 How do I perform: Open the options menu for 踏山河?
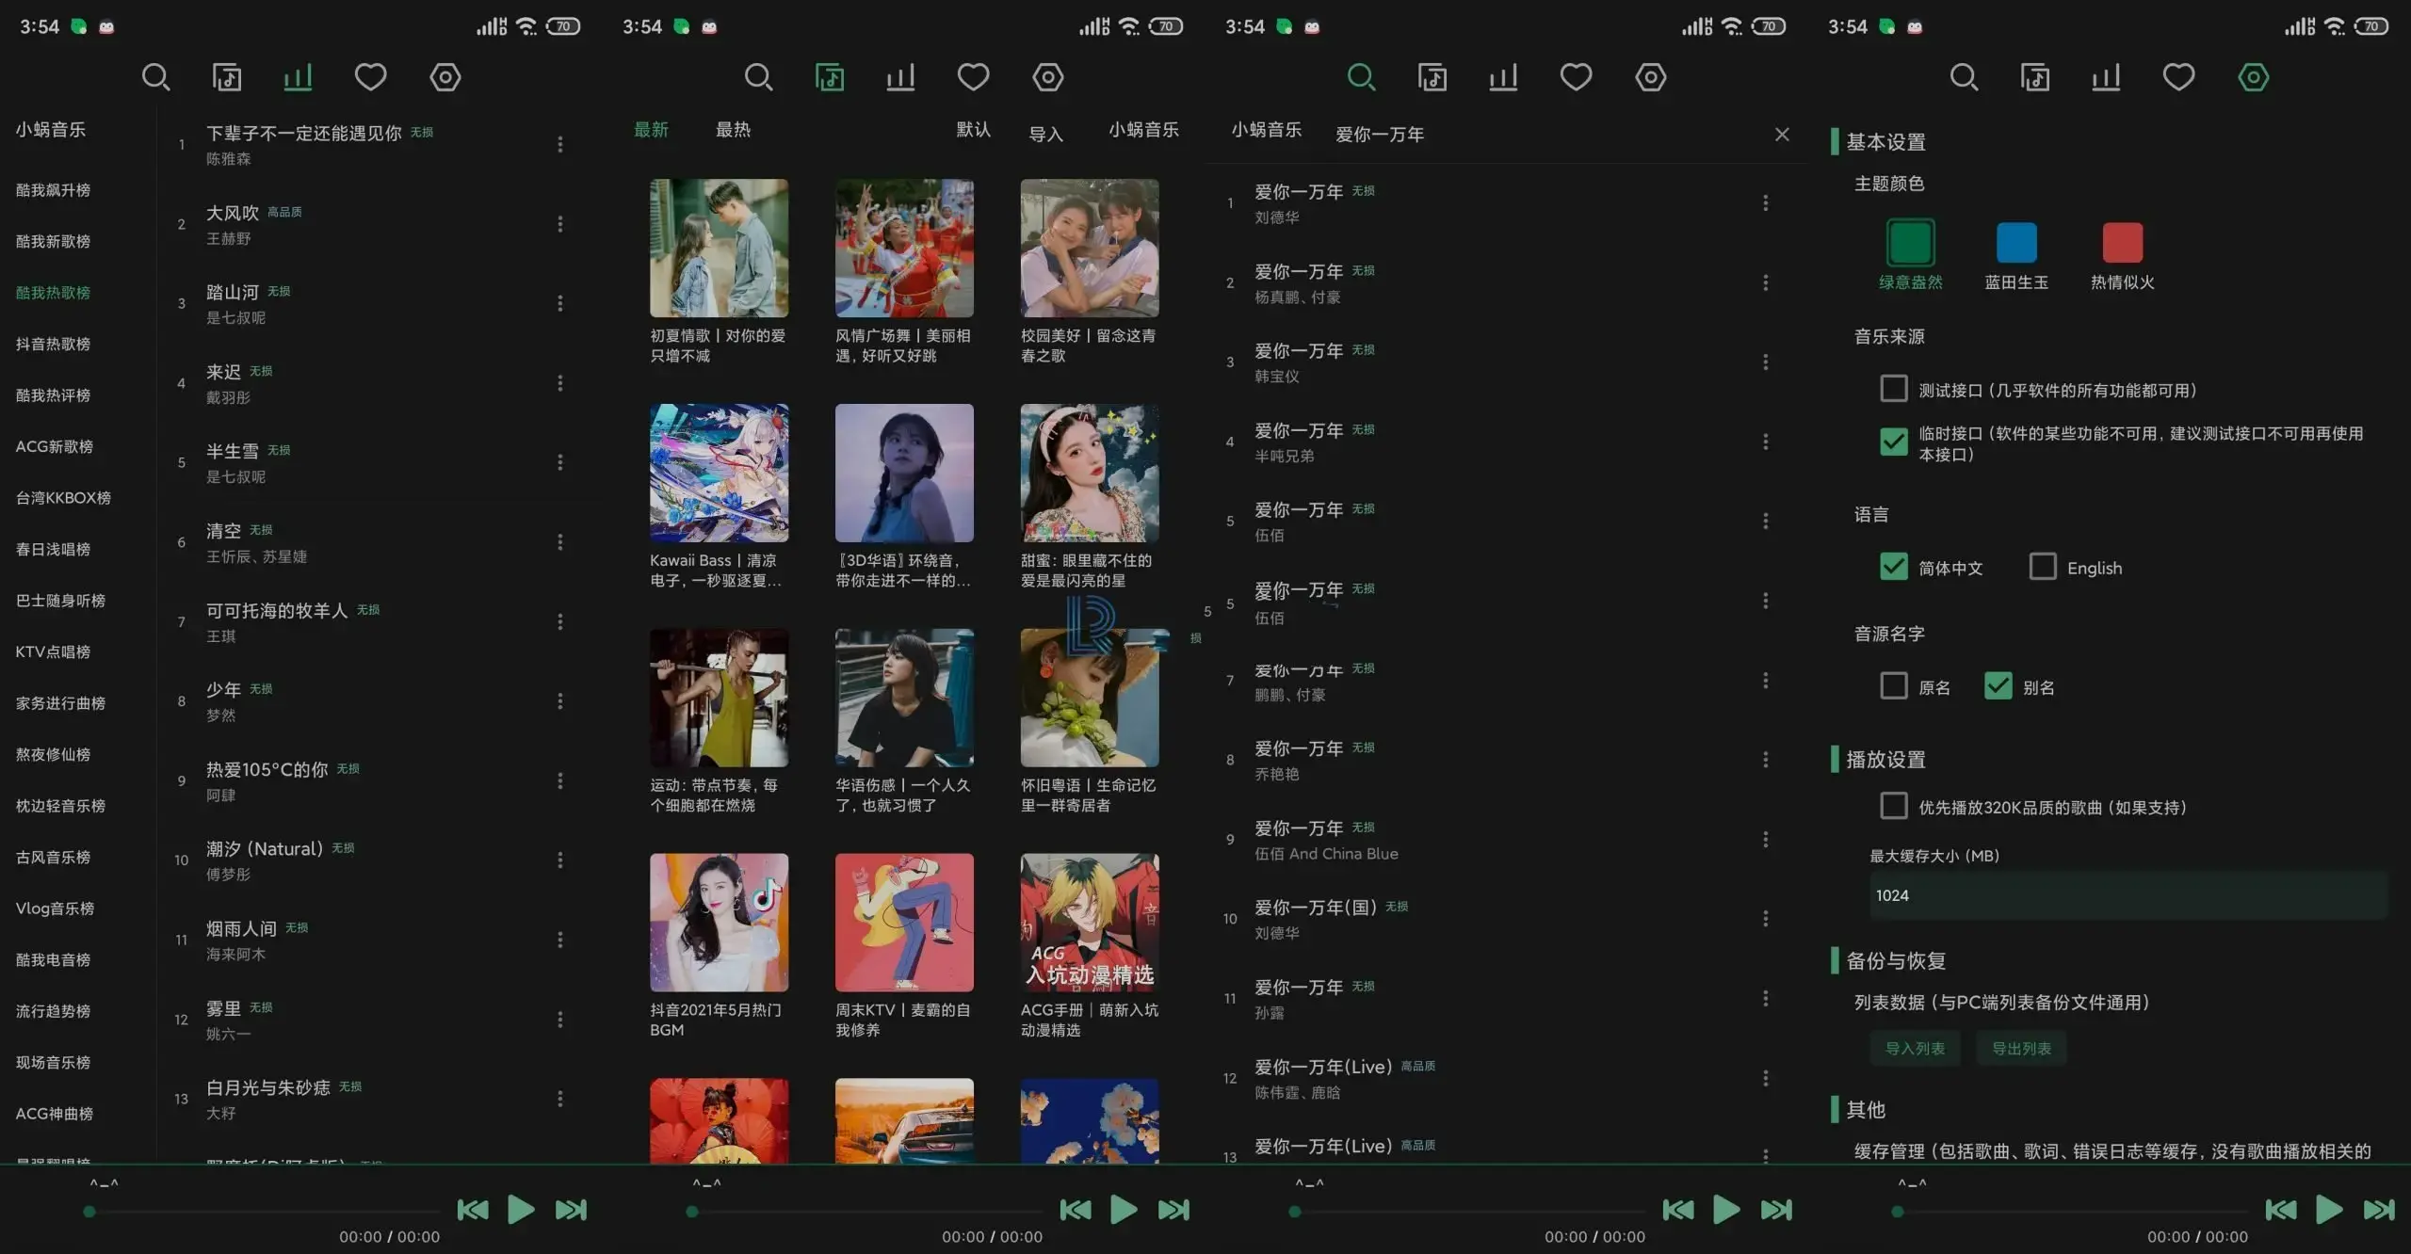[x=559, y=303]
